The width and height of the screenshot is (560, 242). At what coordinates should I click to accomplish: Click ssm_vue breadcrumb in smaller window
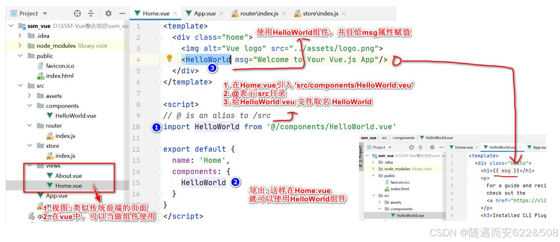tap(369, 138)
